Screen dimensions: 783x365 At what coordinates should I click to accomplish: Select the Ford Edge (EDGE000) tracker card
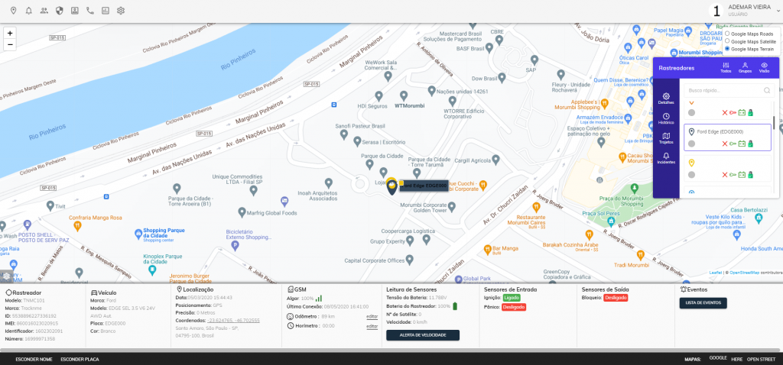click(x=727, y=137)
